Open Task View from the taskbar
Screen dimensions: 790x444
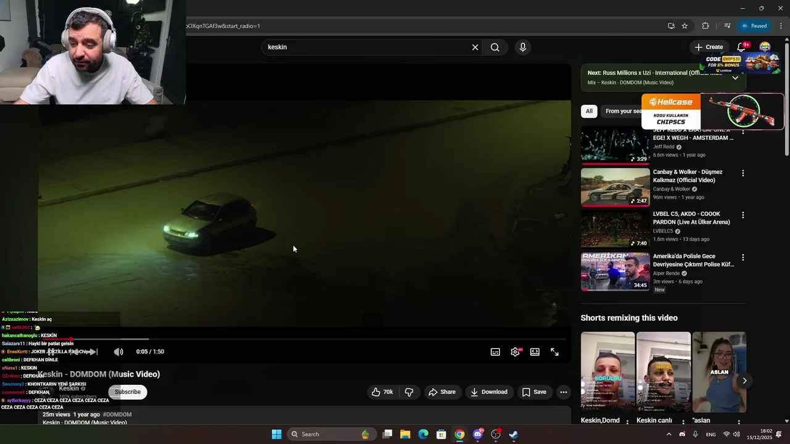[x=387, y=434]
